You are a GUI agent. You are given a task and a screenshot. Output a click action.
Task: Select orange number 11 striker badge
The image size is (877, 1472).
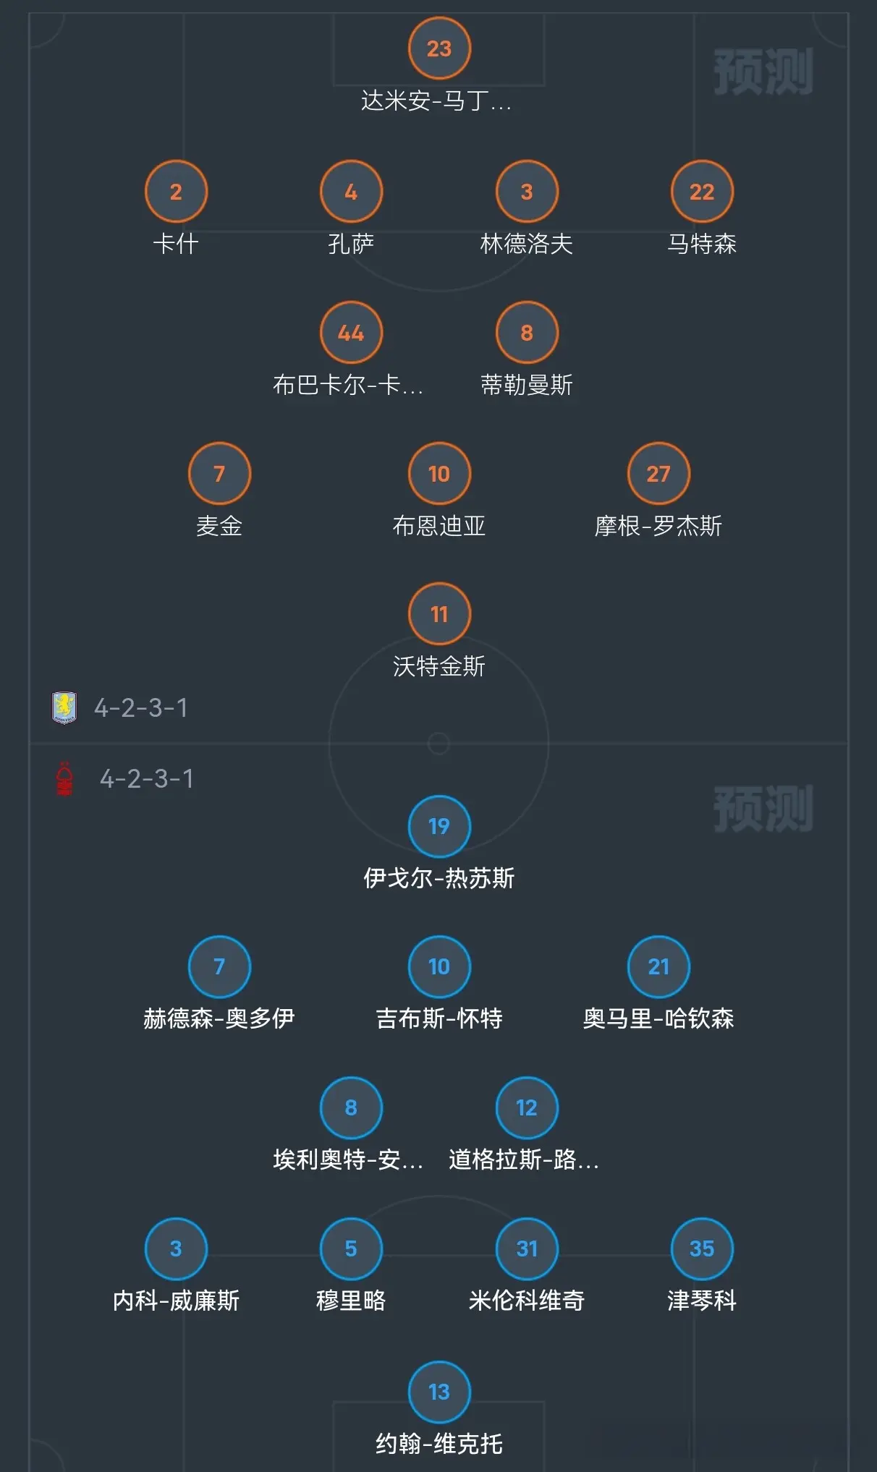[439, 614]
